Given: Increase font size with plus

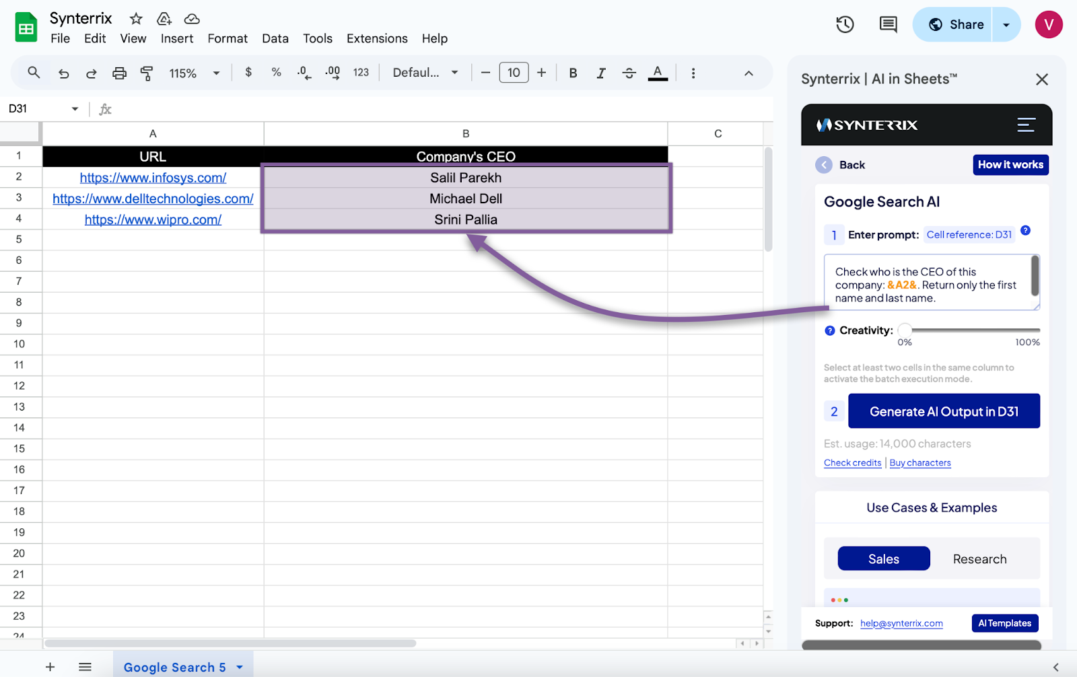Looking at the screenshot, I should (541, 73).
